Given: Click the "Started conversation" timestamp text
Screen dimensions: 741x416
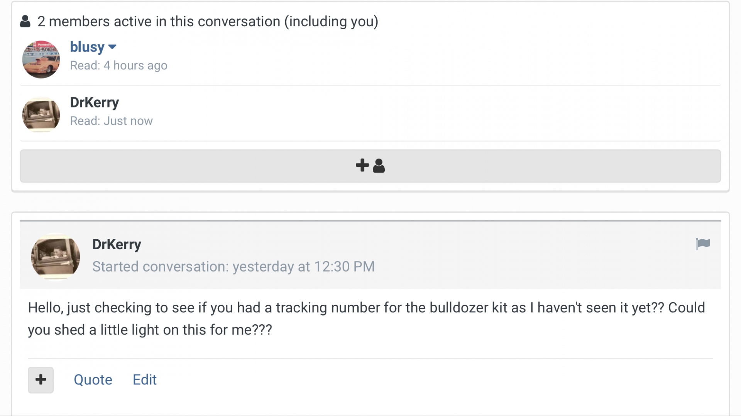Looking at the screenshot, I should tap(233, 267).
